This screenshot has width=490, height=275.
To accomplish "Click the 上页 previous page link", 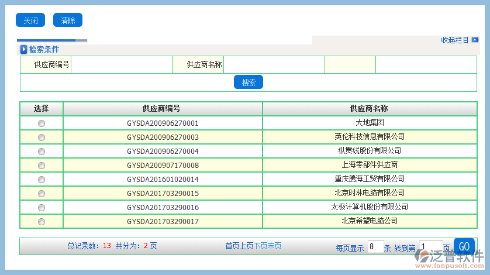I will (x=246, y=246).
